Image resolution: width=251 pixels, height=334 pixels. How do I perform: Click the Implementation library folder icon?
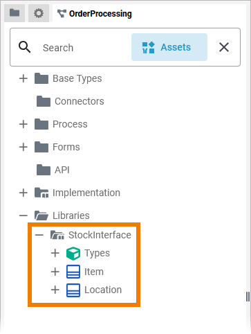tap(41, 193)
